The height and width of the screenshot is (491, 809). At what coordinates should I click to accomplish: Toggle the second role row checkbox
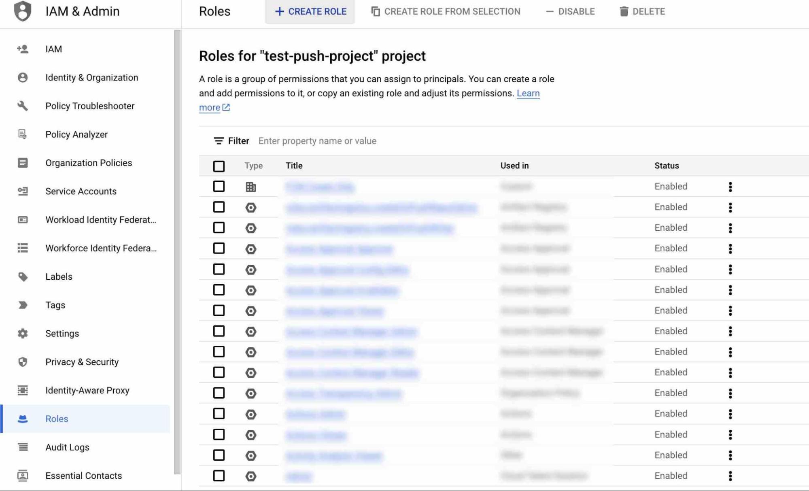tap(219, 207)
